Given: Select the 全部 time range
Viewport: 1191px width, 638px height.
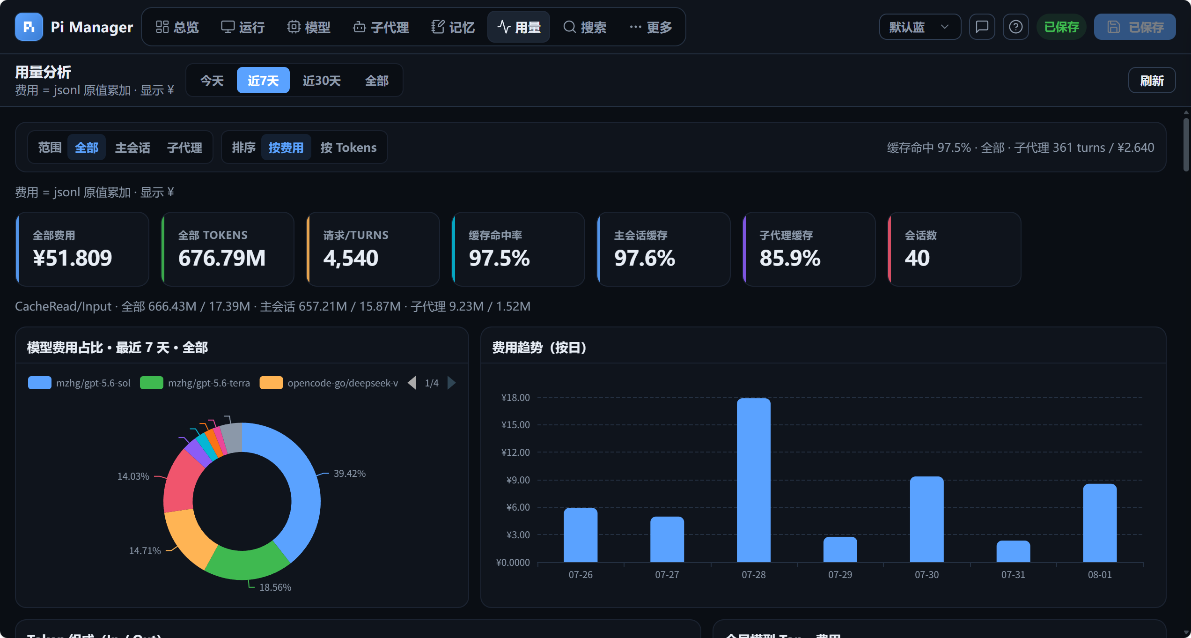Looking at the screenshot, I should coord(376,81).
